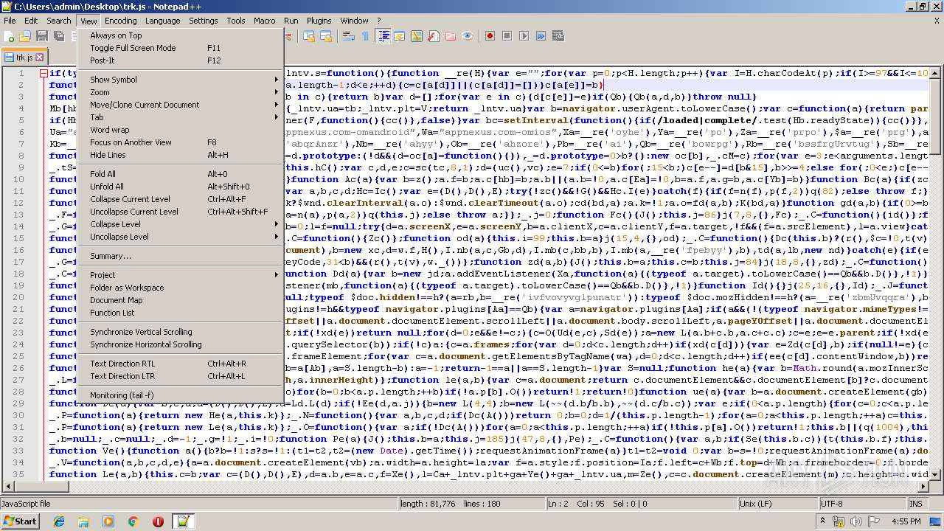Click the Stop Recording macro icon
The width and height of the screenshot is (944, 531).
pos(507,36)
